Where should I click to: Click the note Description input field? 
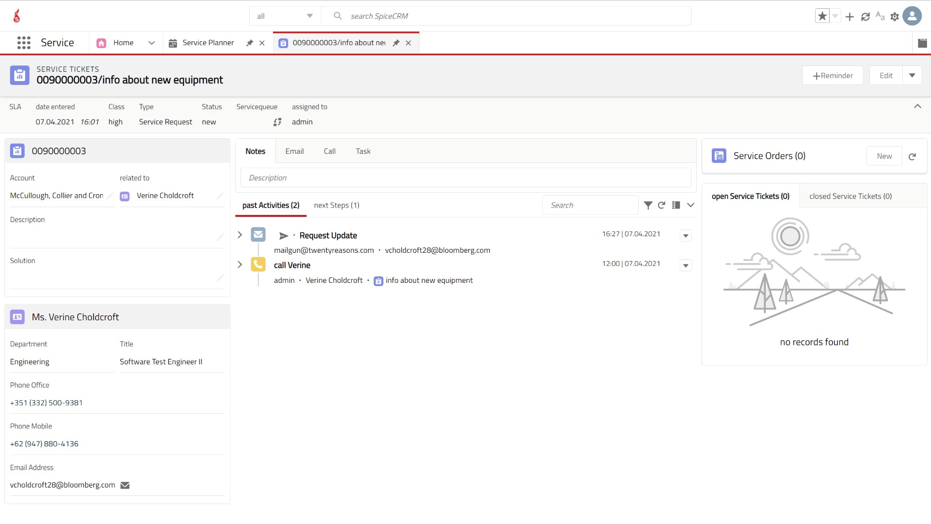pyautogui.click(x=465, y=178)
